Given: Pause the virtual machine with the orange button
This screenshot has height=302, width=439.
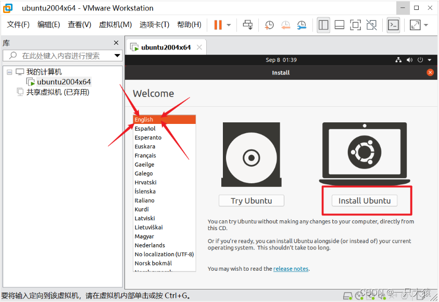Looking at the screenshot, I should pos(218,25).
